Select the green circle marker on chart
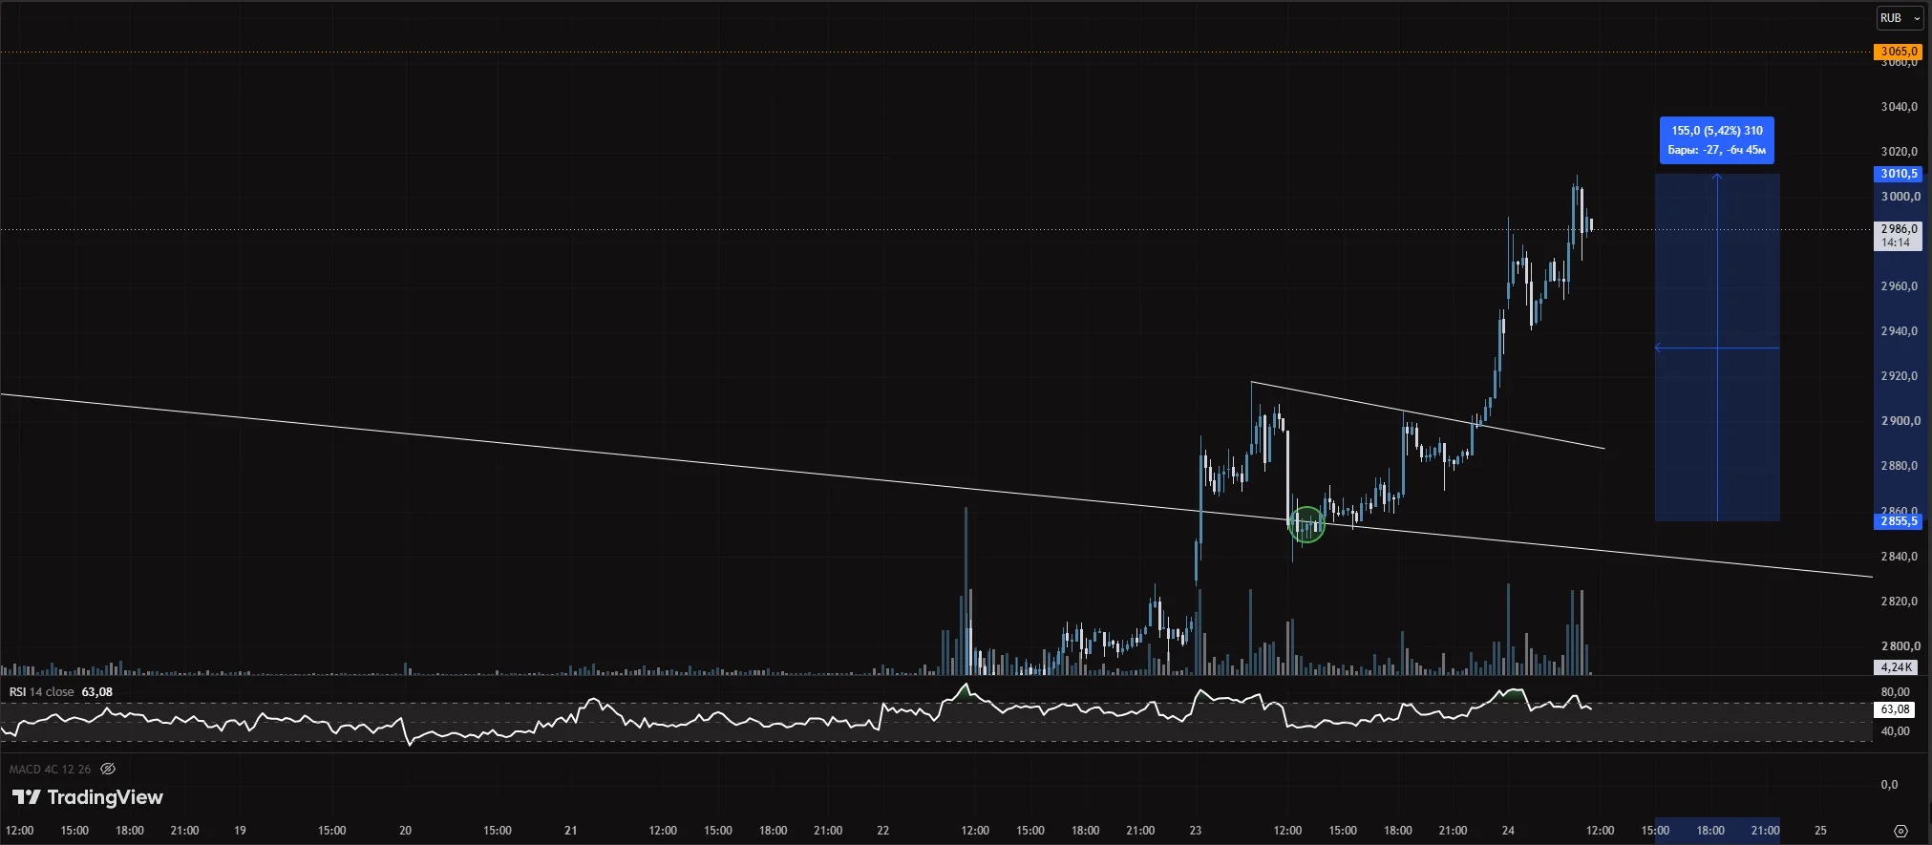This screenshot has width=1932, height=845. coord(1306,524)
